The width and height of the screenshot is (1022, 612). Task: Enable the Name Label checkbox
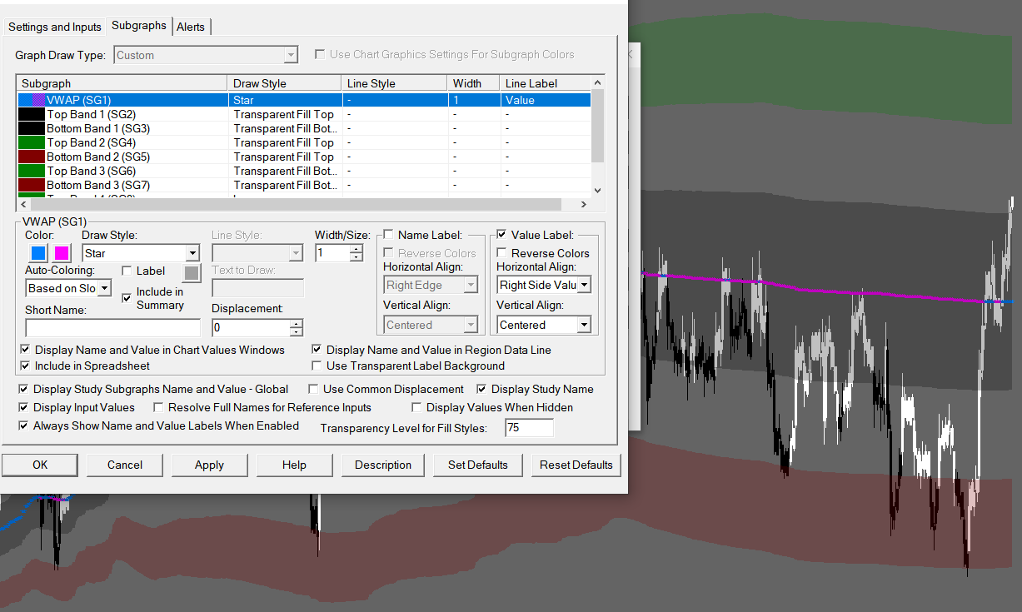point(388,235)
